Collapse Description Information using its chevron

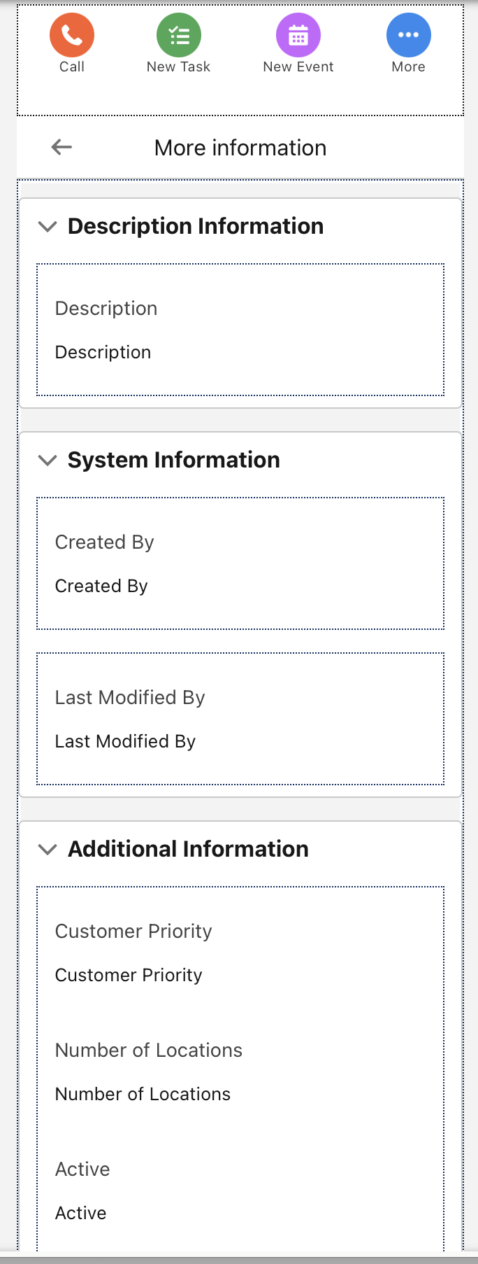48,226
